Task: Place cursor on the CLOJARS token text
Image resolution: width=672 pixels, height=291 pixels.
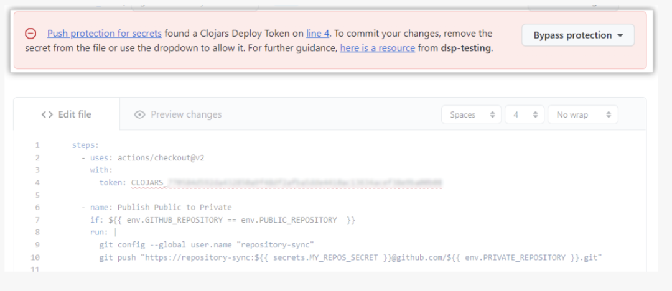Action: click(148, 183)
